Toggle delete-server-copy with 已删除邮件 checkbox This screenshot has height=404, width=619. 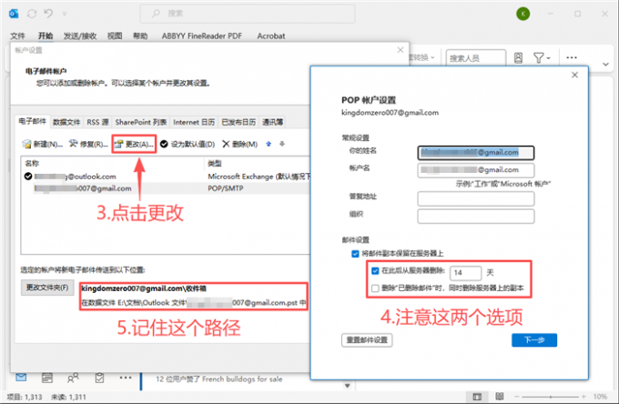[x=375, y=288]
